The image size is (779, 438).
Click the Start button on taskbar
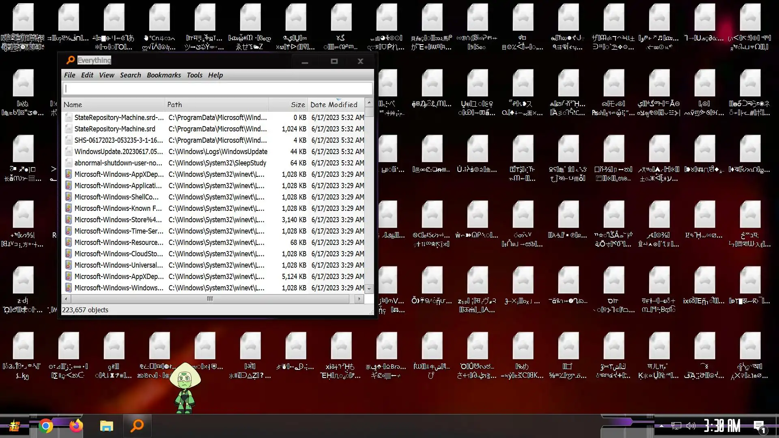(15, 426)
